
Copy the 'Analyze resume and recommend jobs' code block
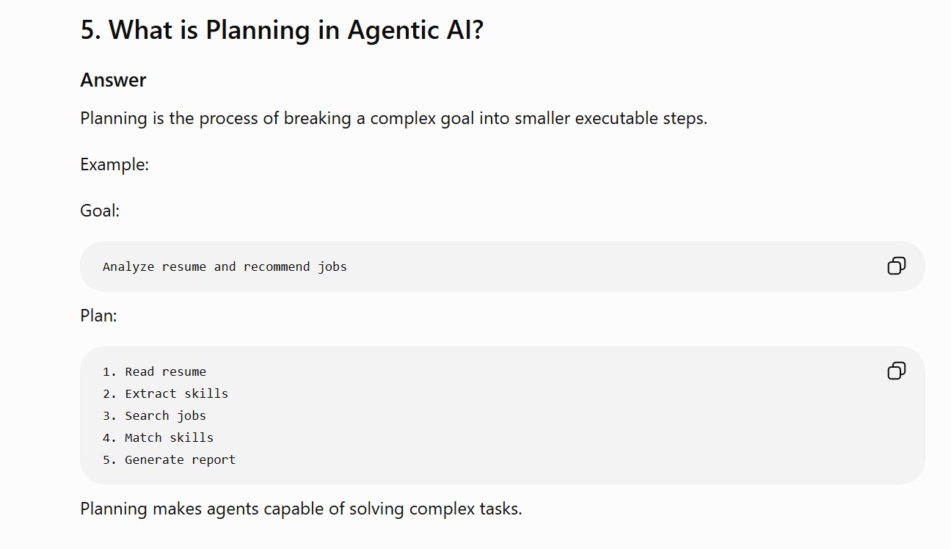(x=896, y=266)
